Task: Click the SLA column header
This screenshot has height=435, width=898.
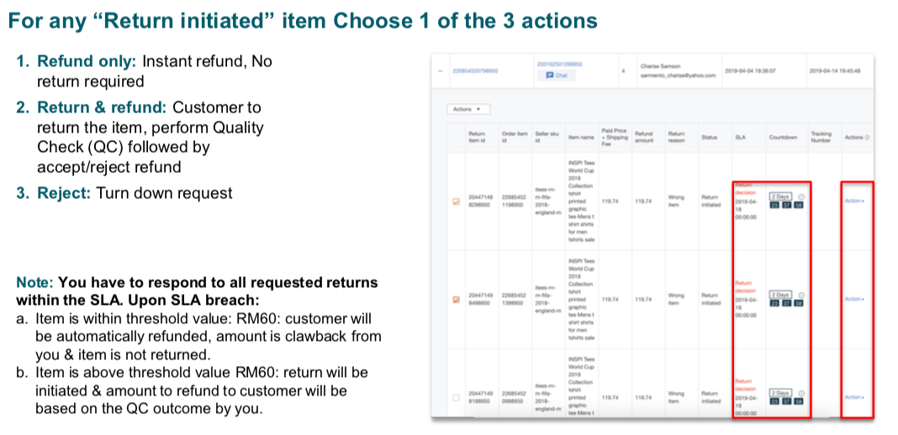Action: point(740,136)
